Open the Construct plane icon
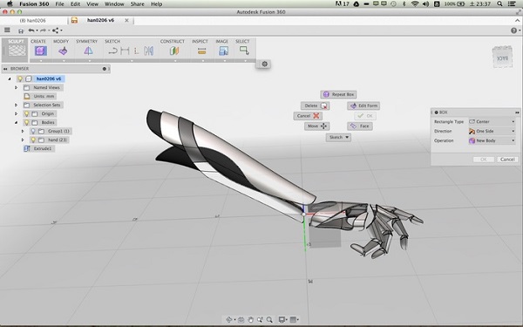 174,51
